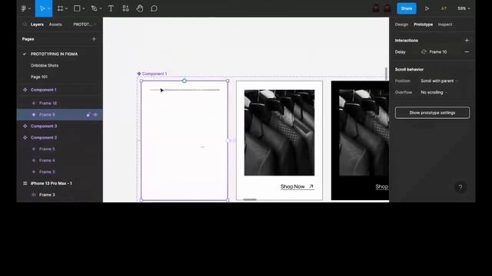Screen dimensions: 492x276
Task: Click the Share button
Action: 407,8
